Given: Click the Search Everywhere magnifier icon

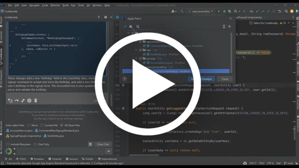Looking at the screenshot, I should [286, 11].
